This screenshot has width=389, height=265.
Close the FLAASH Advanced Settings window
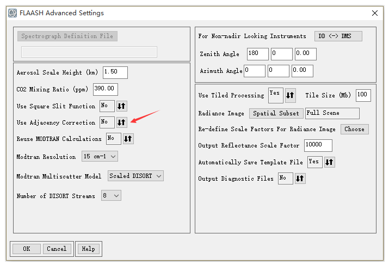(375, 13)
